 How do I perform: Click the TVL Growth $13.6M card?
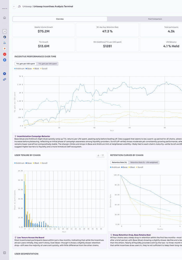[44, 45]
